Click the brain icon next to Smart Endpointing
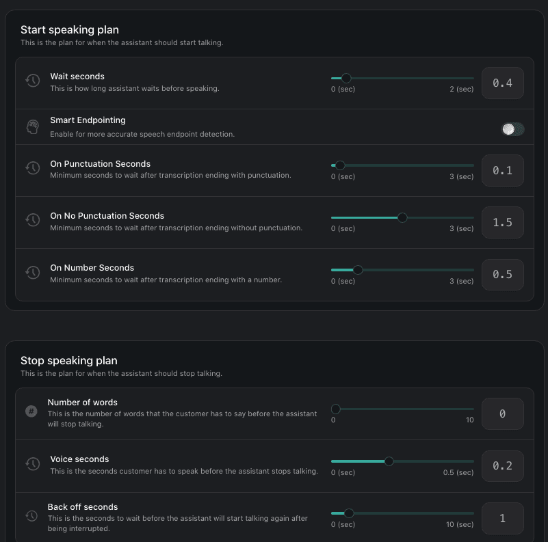Image resolution: width=548 pixels, height=542 pixels. click(32, 126)
